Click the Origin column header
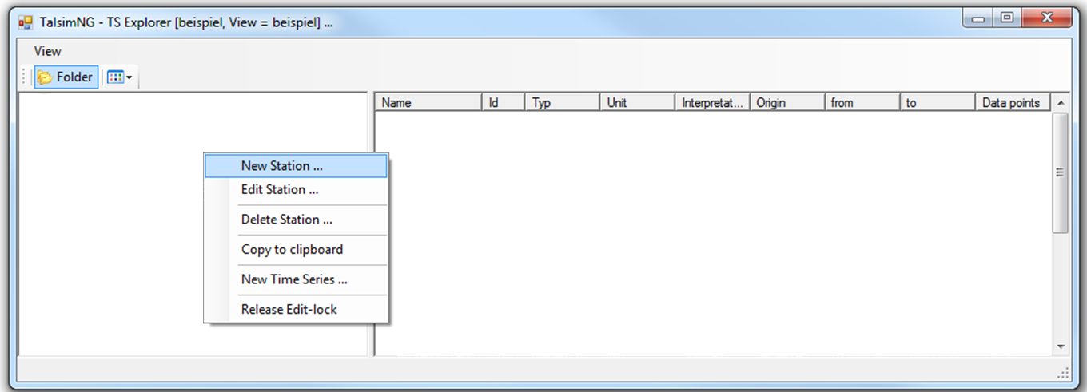 (787, 103)
